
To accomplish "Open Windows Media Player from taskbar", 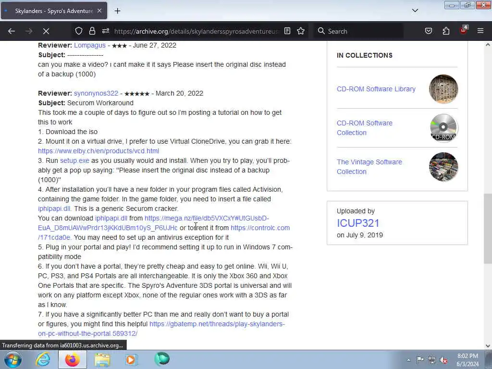I will coord(132,359).
